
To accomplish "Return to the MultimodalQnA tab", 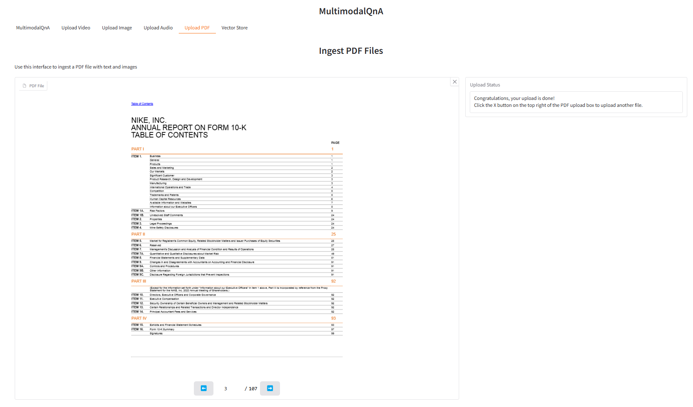I will click(x=33, y=27).
